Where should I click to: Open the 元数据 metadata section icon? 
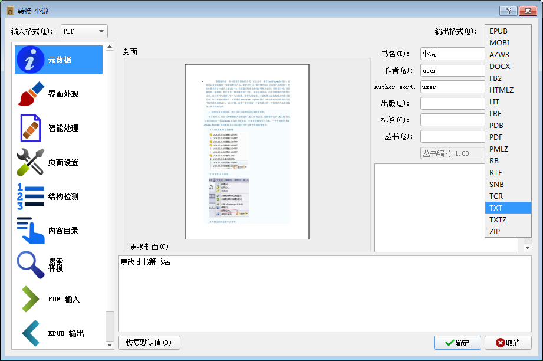[x=31, y=60]
